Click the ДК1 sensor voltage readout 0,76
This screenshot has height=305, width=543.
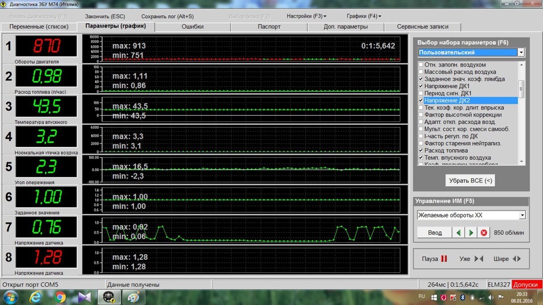pyautogui.click(x=46, y=227)
